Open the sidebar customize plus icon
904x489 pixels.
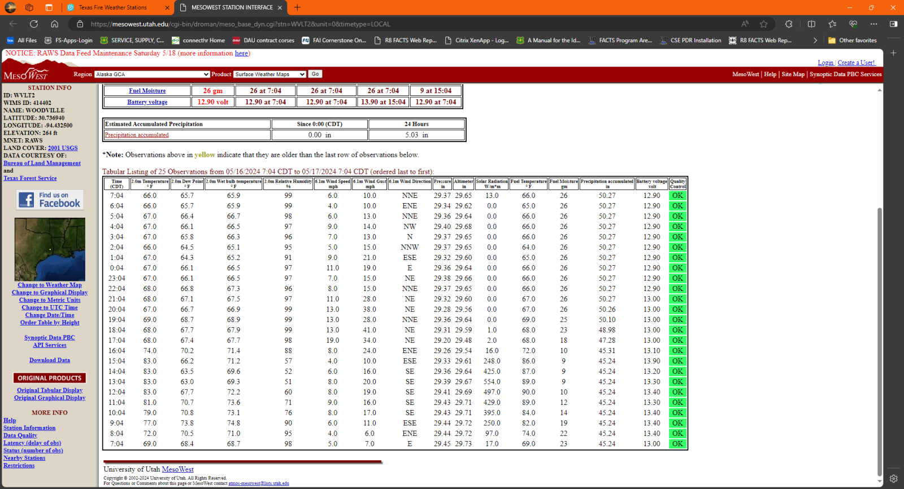pyautogui.click(x=893, y=52)
